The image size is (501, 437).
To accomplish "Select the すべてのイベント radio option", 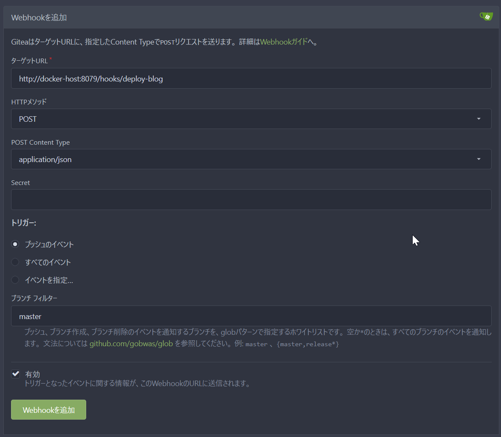I will click(x=15, y=262).
